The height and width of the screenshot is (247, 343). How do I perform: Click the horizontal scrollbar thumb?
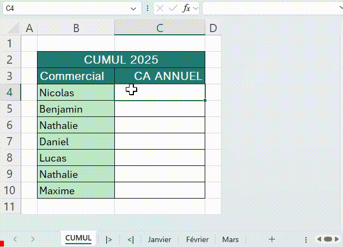(x=328, y=239)
